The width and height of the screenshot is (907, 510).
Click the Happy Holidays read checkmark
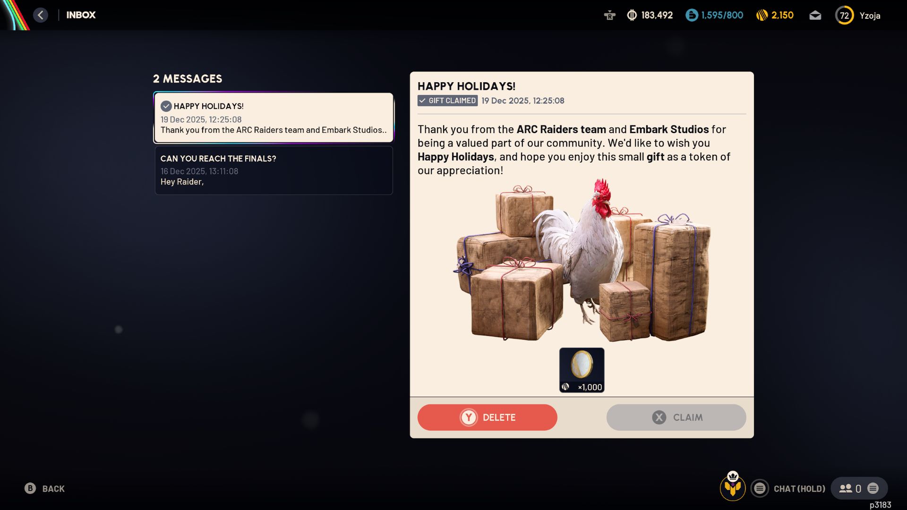pyautogui.click(x=166, y=106)
